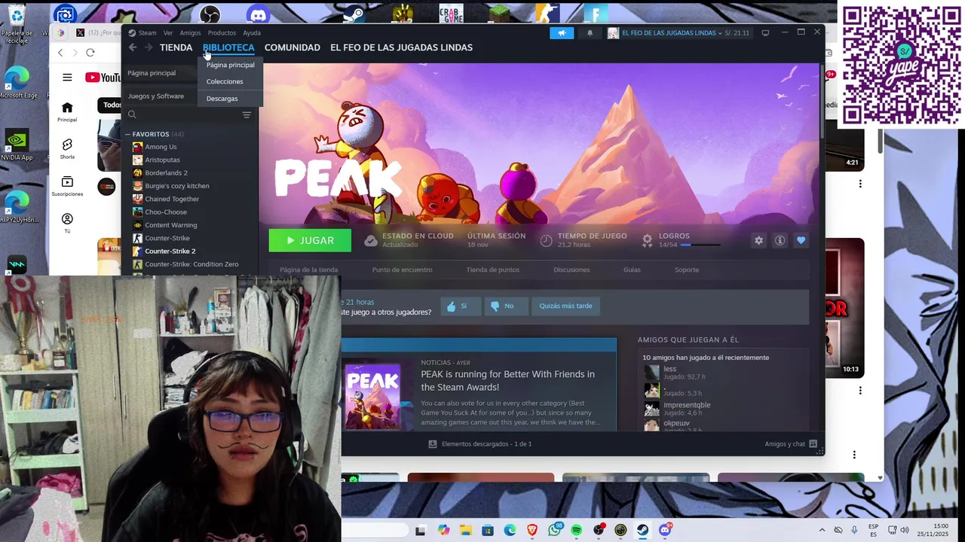This screenshot has height=542, width=965.
Task: Choose Quizás más tarde
Action: tap(565, 306)
